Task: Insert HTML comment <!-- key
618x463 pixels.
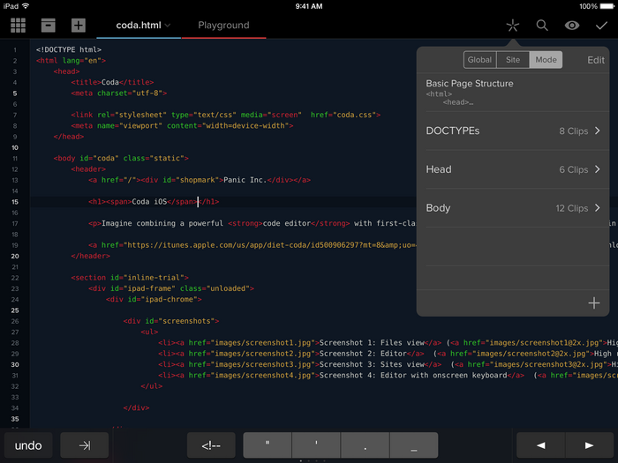Action: tap(211, 445)
